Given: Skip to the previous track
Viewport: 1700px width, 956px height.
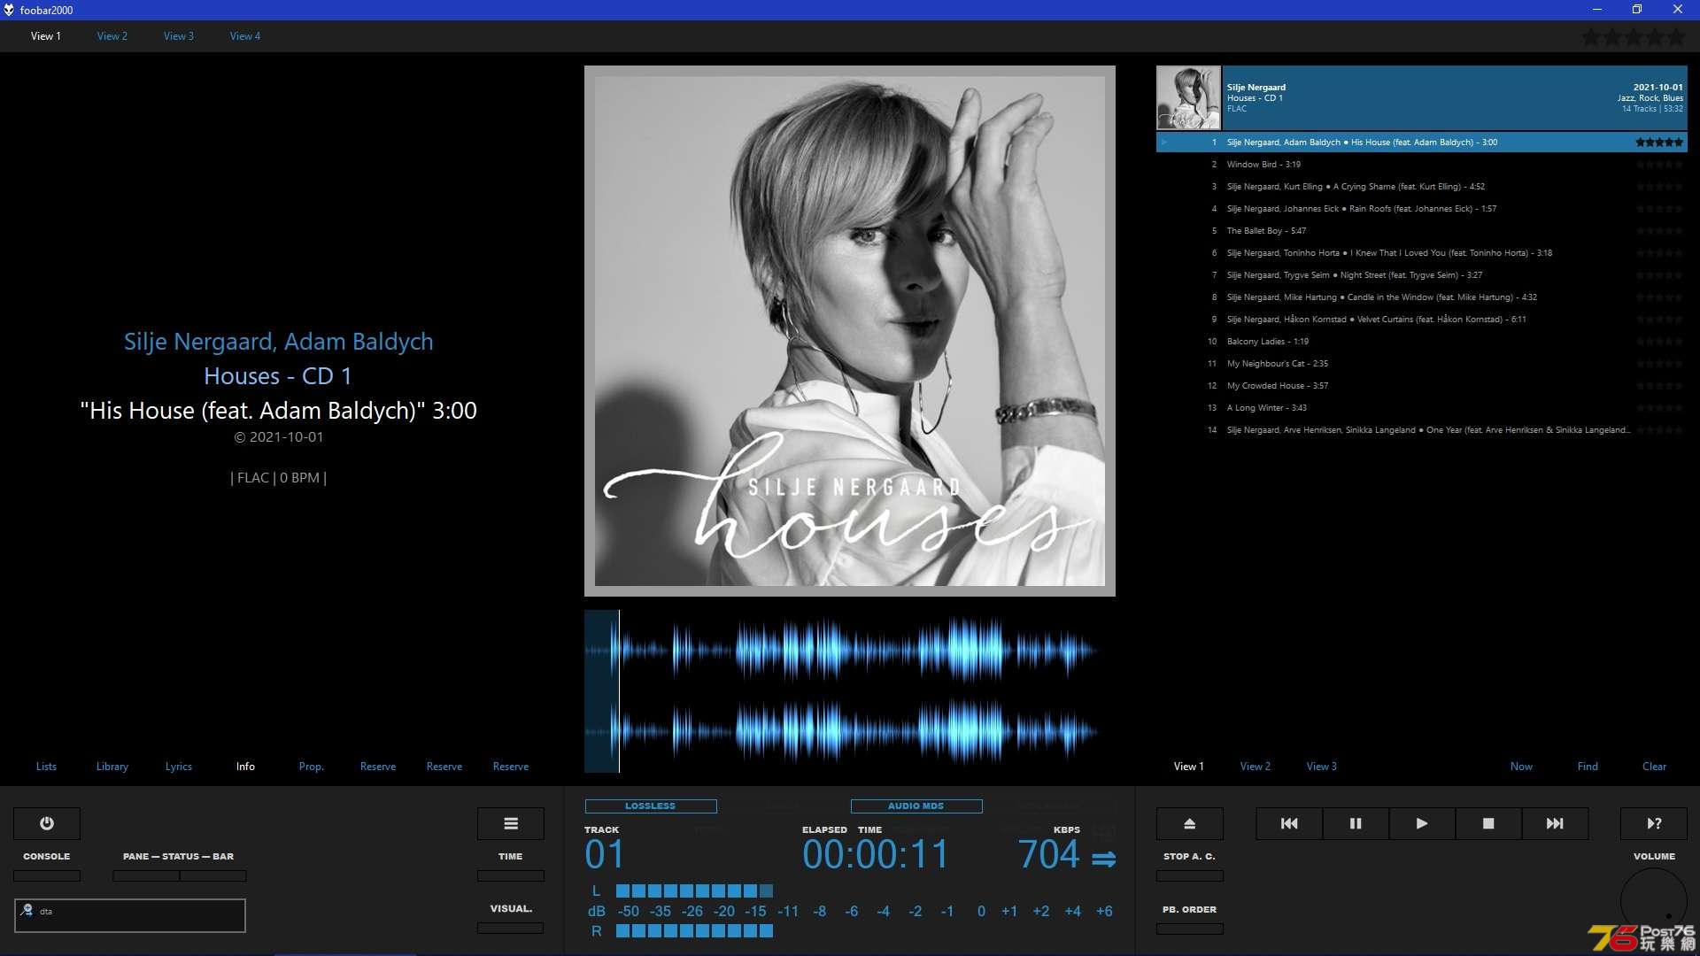Looking at the screenshot, I should click(1289, 823).
